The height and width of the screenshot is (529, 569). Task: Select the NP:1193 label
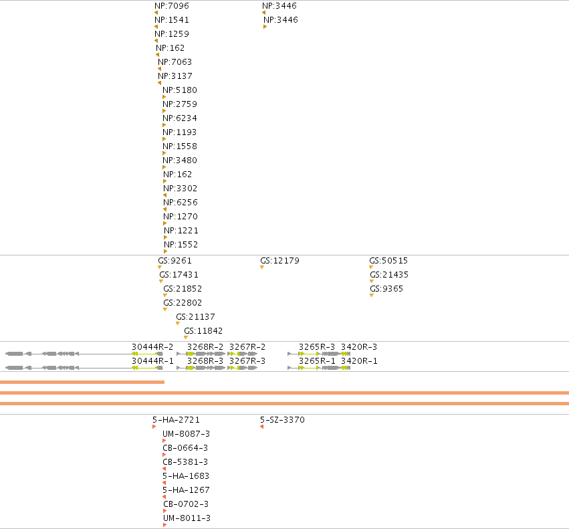point(180,132)
